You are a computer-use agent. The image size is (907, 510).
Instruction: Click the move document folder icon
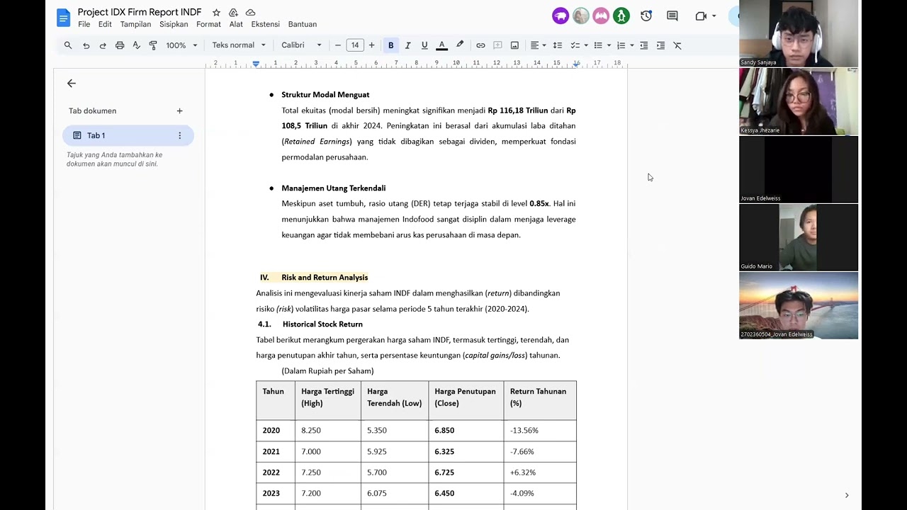click(x=233, y=13)
